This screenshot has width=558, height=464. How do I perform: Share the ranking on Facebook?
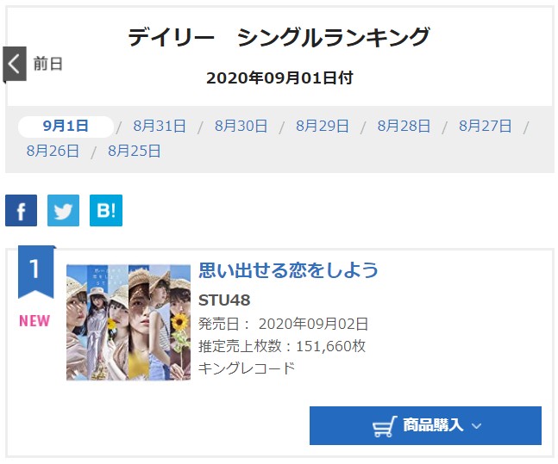click(x=21, y=210)
